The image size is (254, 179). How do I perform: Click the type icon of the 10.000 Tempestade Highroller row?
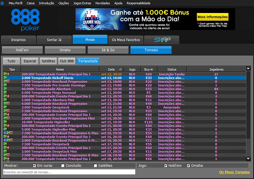tap(5, 122)
